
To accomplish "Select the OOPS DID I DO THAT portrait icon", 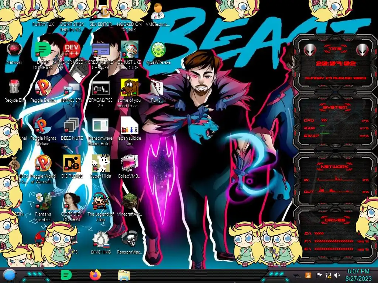I will pos(72,207).
